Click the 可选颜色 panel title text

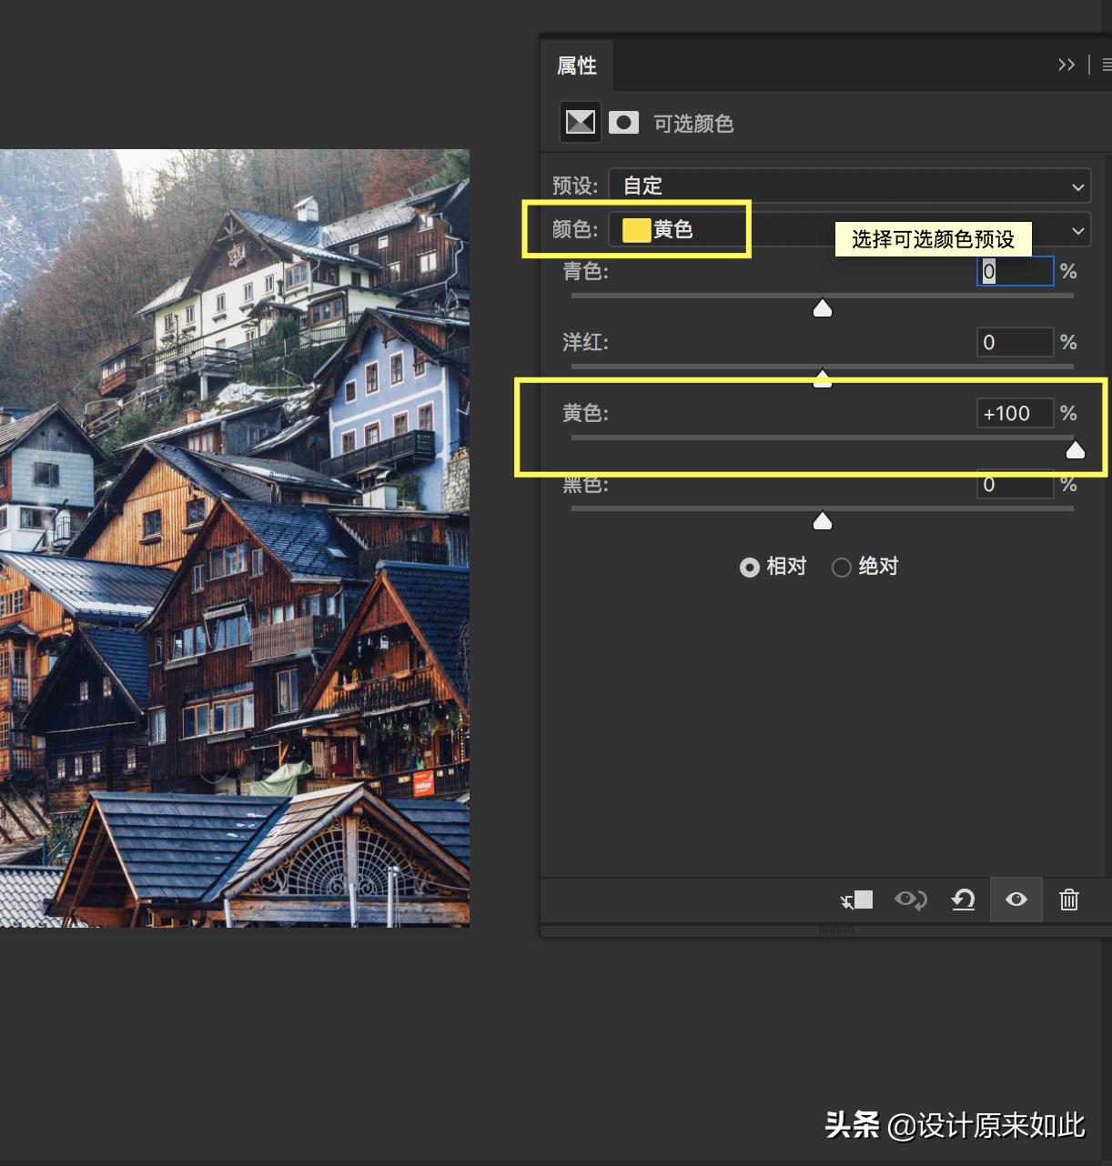693,124
